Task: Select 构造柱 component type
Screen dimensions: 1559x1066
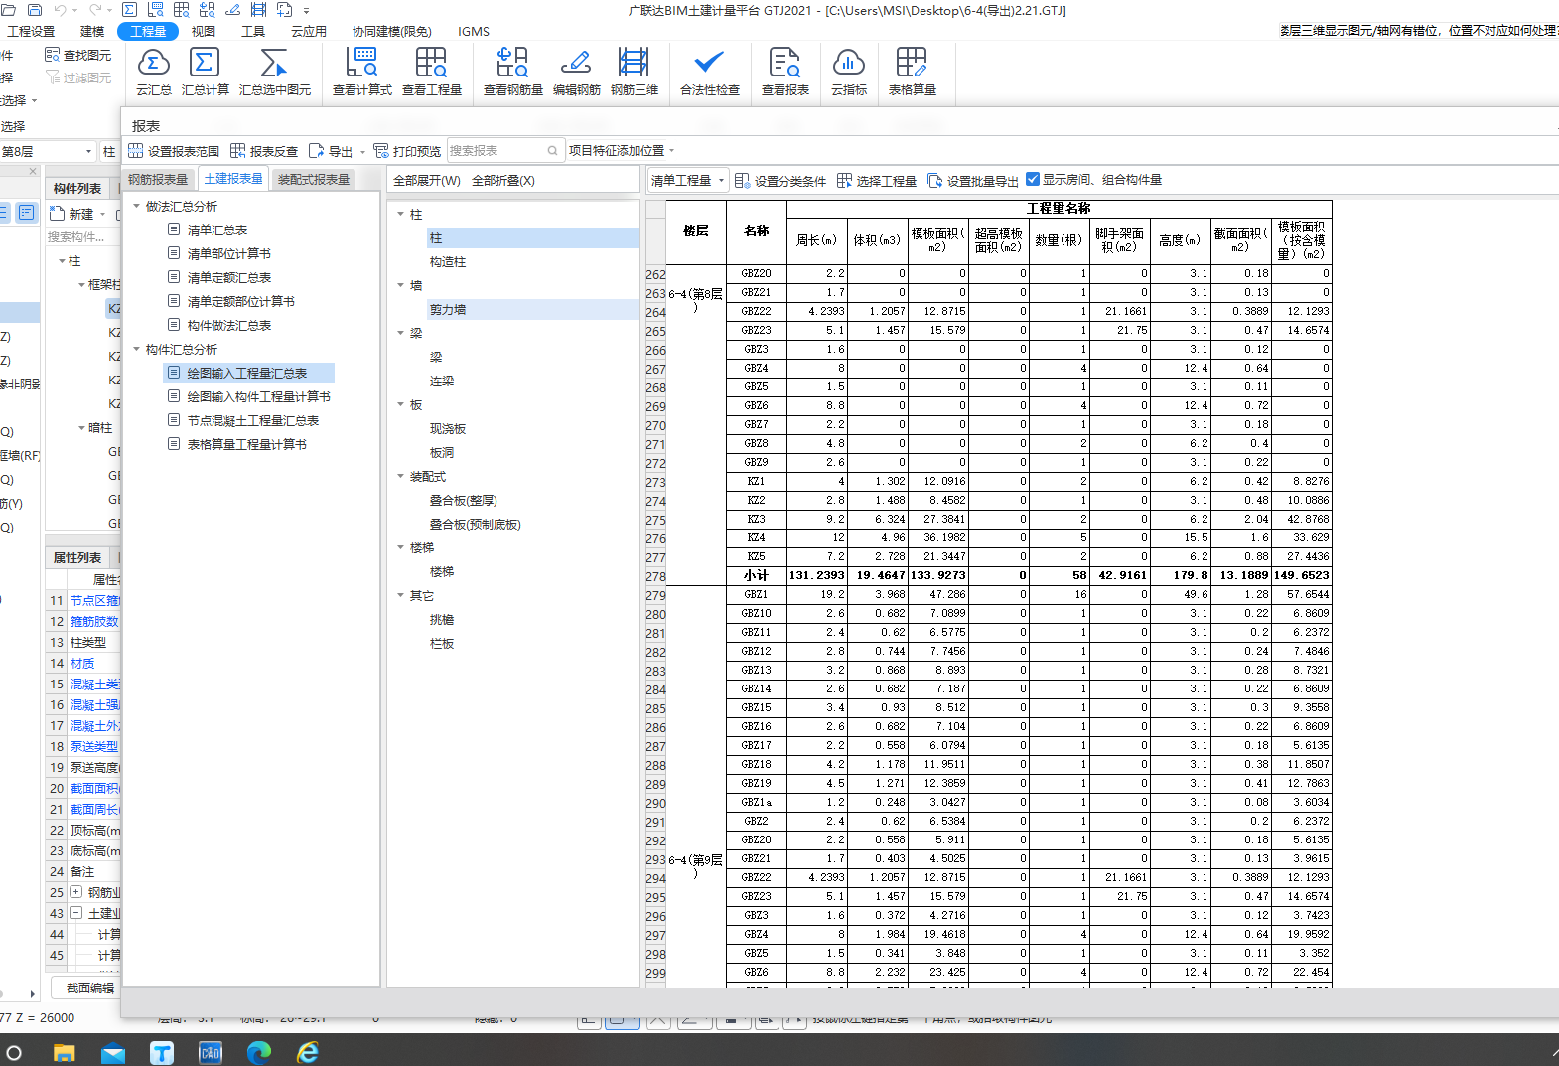Action: (x=448, y=261)
